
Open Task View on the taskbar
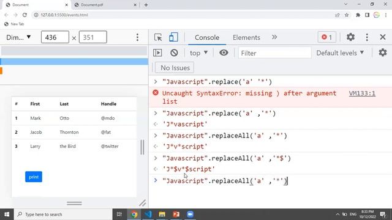coord(119,215)
